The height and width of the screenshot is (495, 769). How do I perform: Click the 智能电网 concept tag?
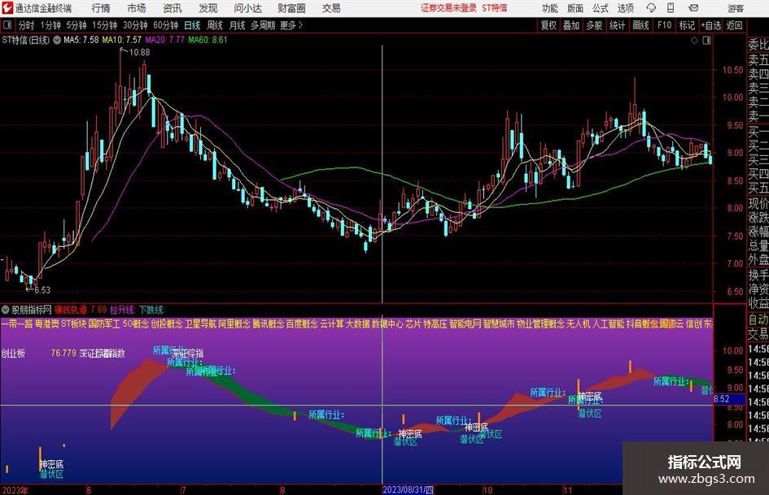[x=465, y=324]
